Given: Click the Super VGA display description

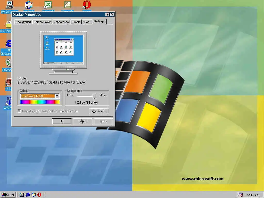Looking at the screenshot, I should coord(52,82).
